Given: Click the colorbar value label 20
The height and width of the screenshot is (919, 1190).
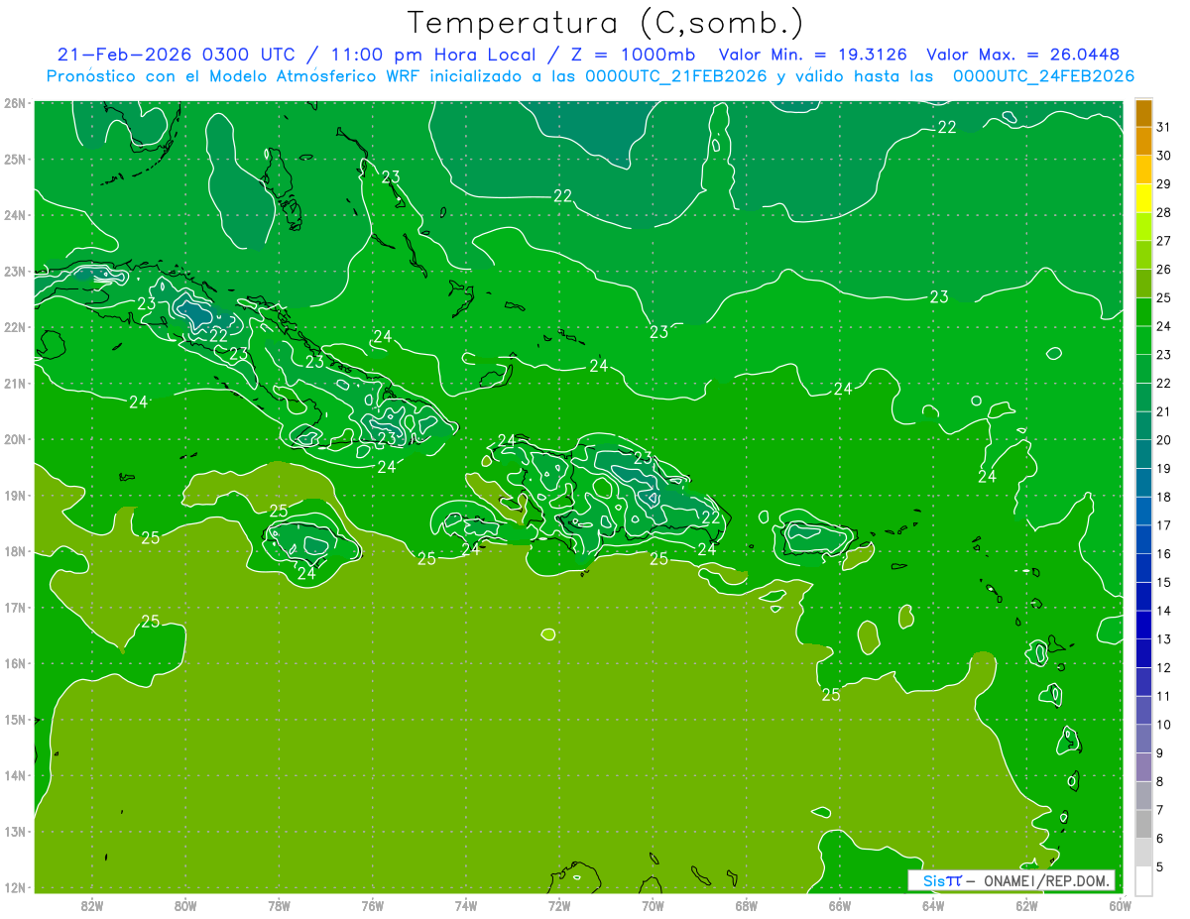Looking at the screenshot, I should pos(1164,440).
